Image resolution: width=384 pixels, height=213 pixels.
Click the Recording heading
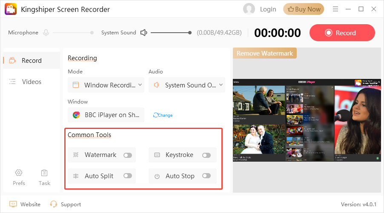pos(82,58)
